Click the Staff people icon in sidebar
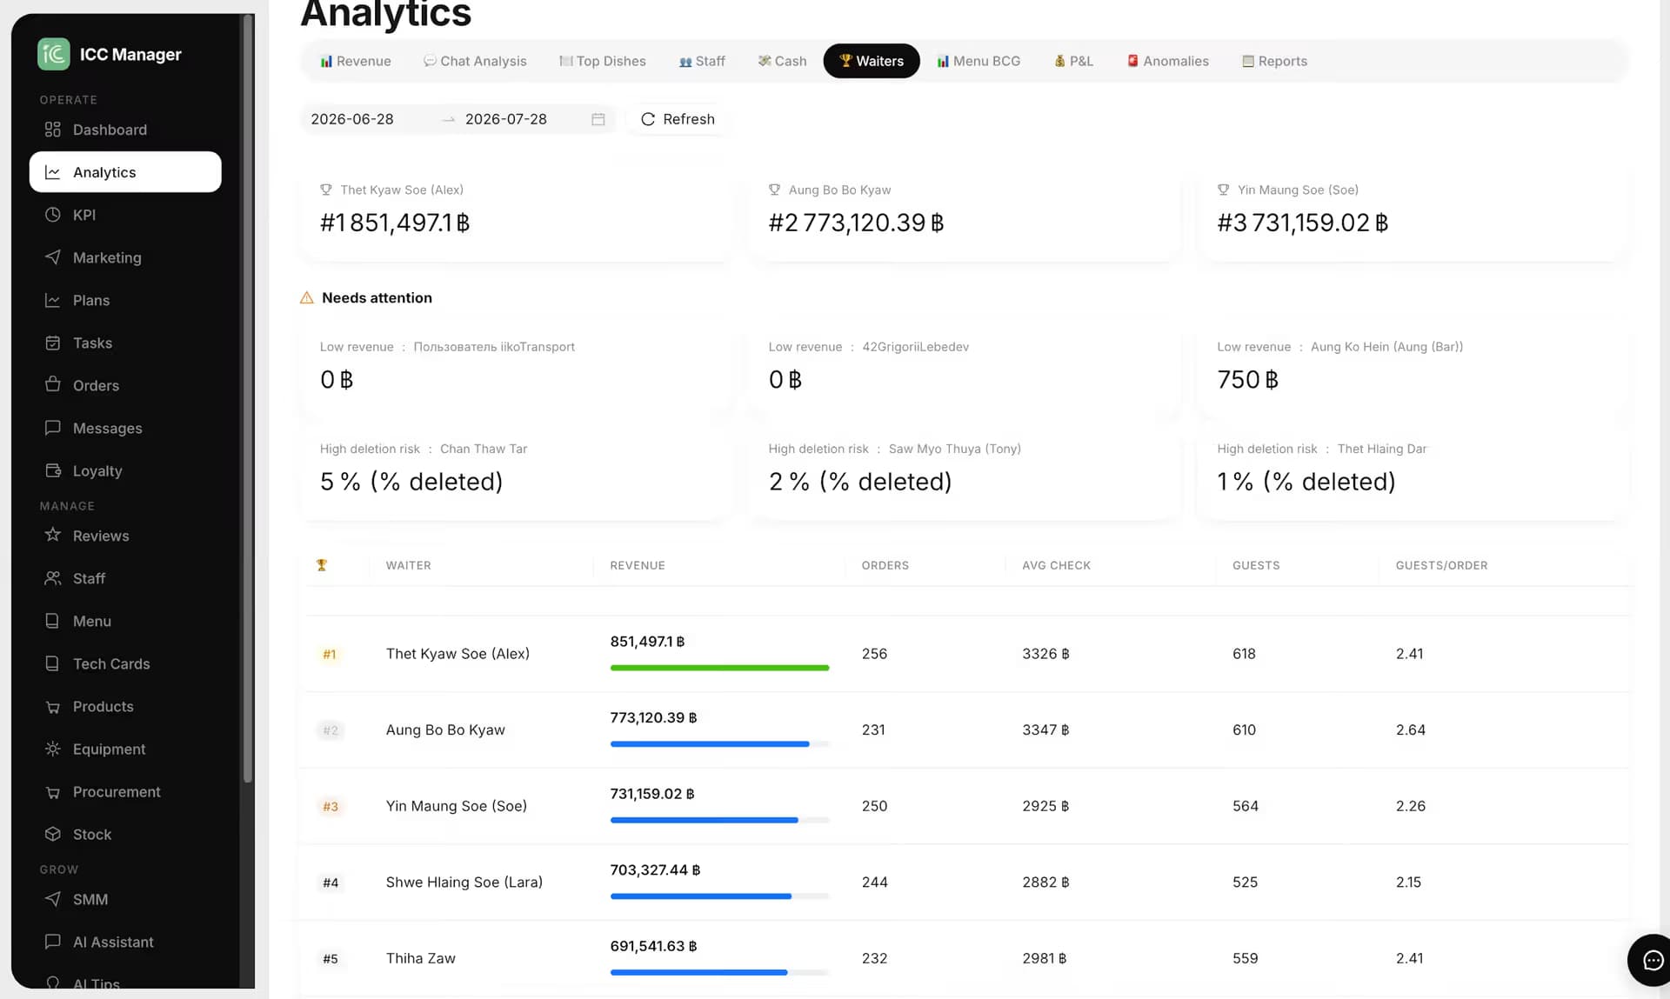 [53, 578]
